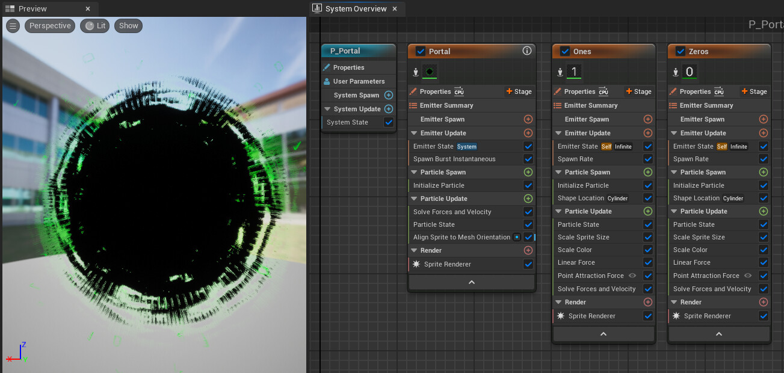This screenshot has width=784, height=373.
Task: Add a module to System Spawn
Action: [x=389, y=95]
